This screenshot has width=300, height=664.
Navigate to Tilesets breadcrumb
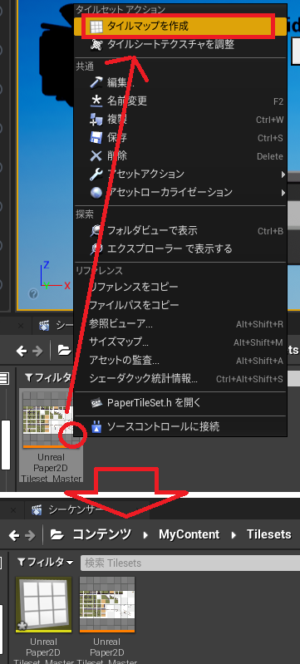(x=269, y=534)
